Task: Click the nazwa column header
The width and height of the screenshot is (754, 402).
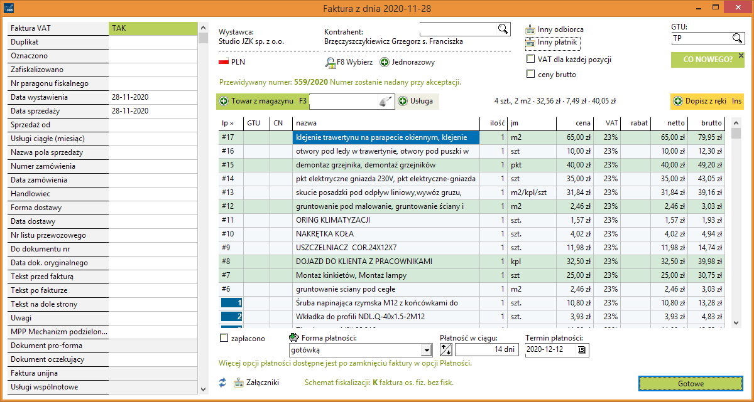Action: 386,123
